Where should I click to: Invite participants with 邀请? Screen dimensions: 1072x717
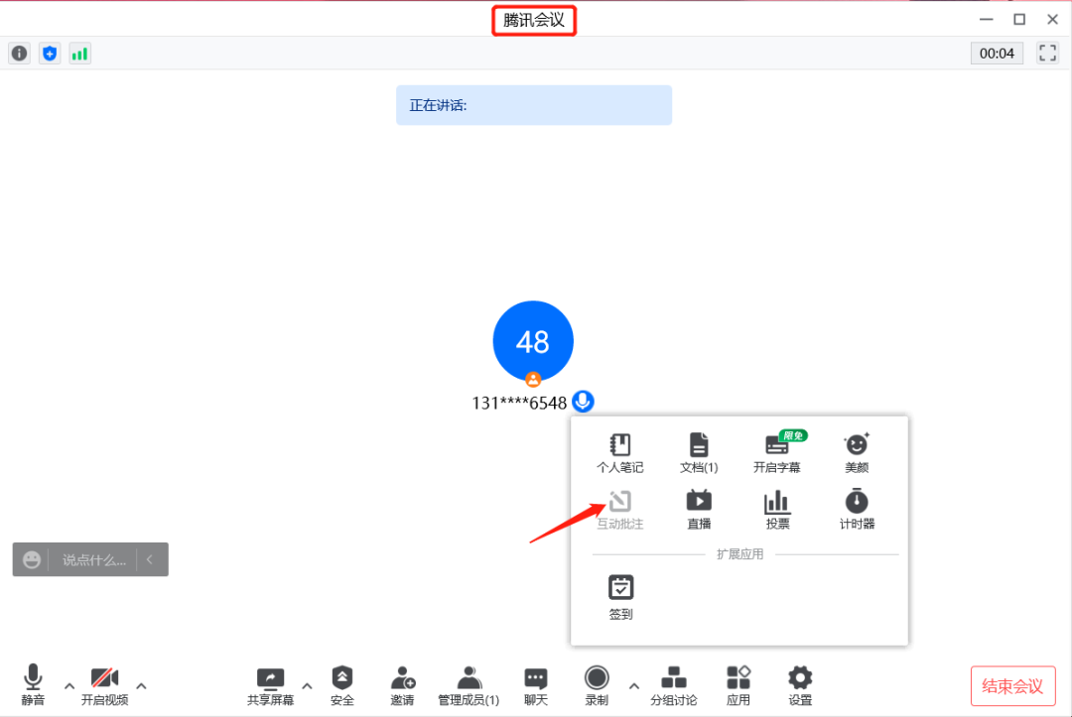tap(403, 685)
